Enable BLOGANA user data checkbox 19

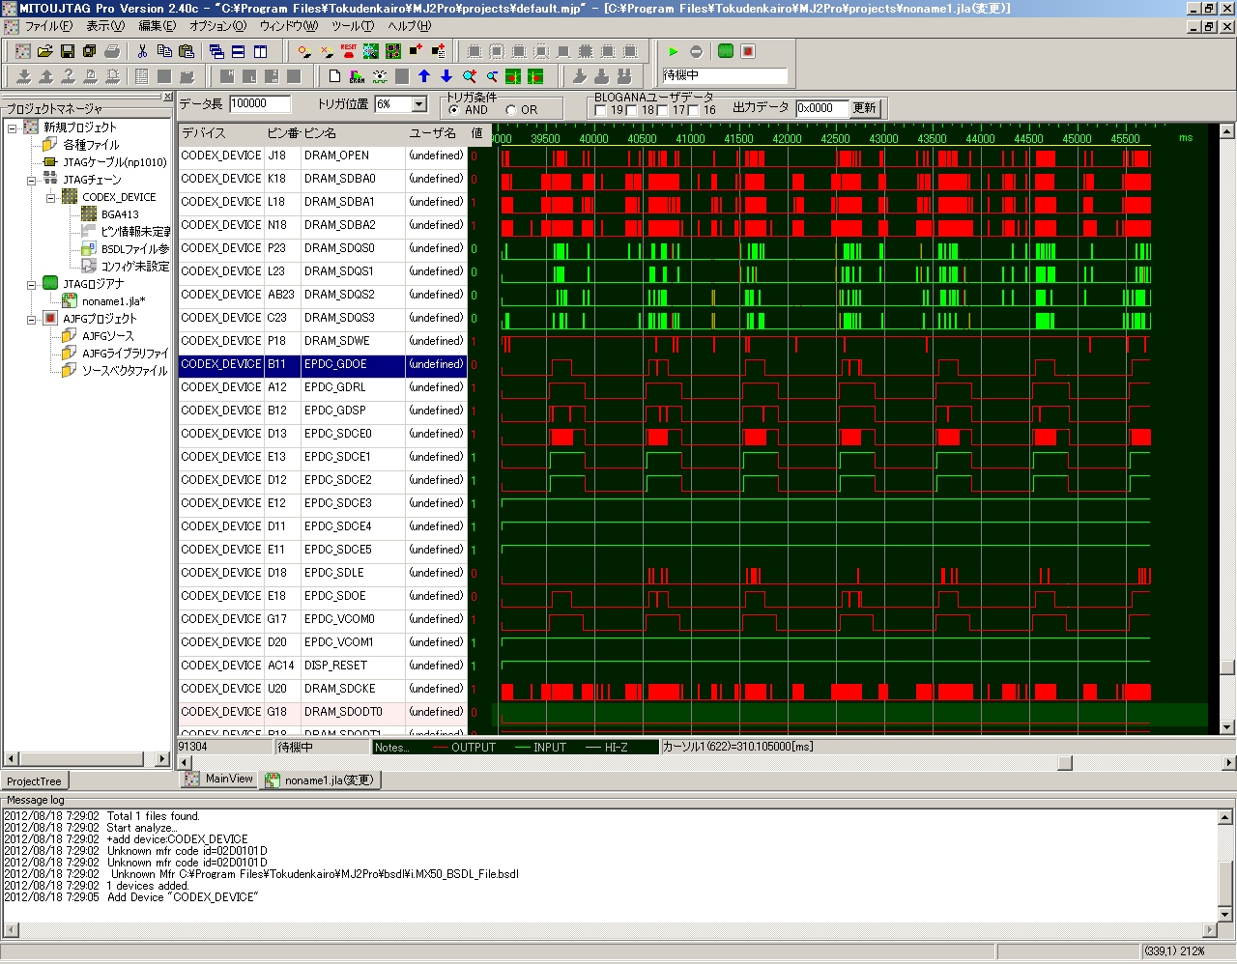click(x=601, y=110)
